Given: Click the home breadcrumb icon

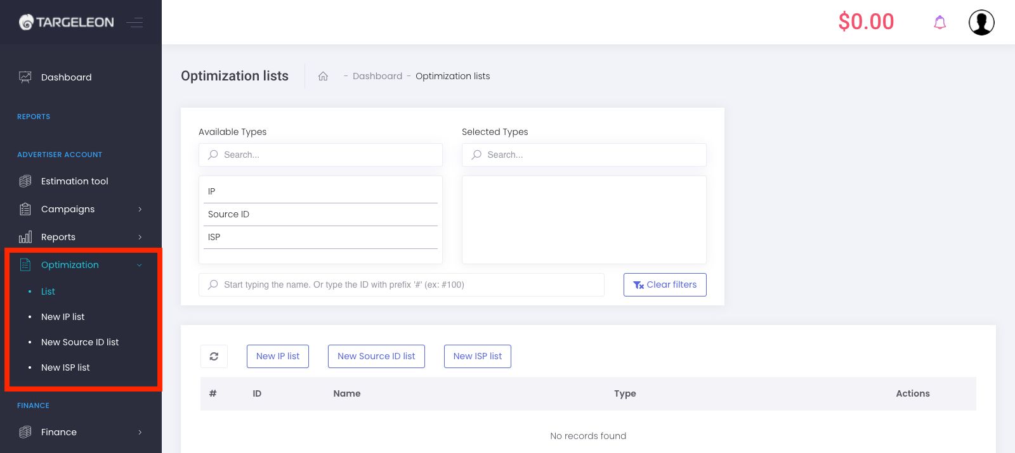Looking at the screenshot, I should (323, 76).
